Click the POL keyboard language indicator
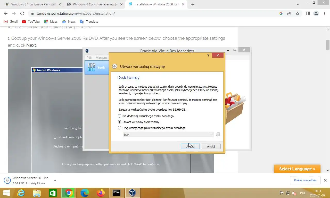Viewport: 330px width, 198px height. (x=303, y=193)
